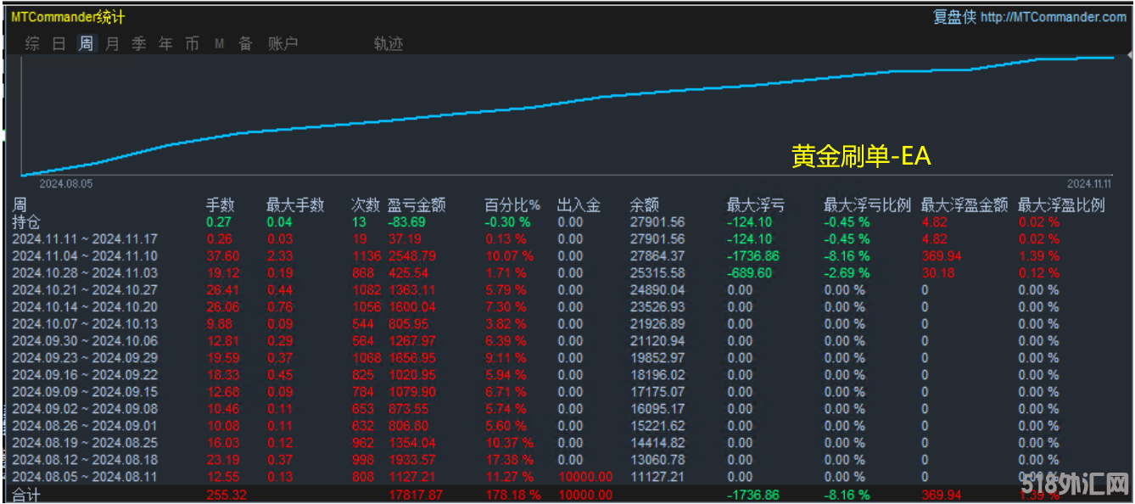Click the 复盘侠 label at top right
The image size is (1135, 504).
954,17
